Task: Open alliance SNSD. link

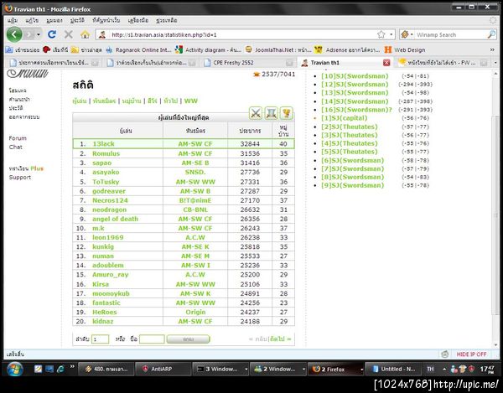Action: point(195,172)
